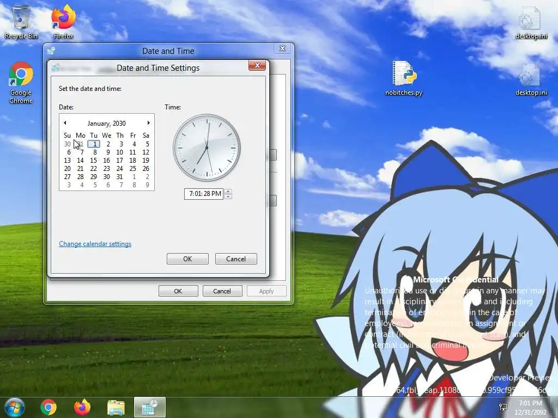Decrease time with the spinner down arrow

228,196
